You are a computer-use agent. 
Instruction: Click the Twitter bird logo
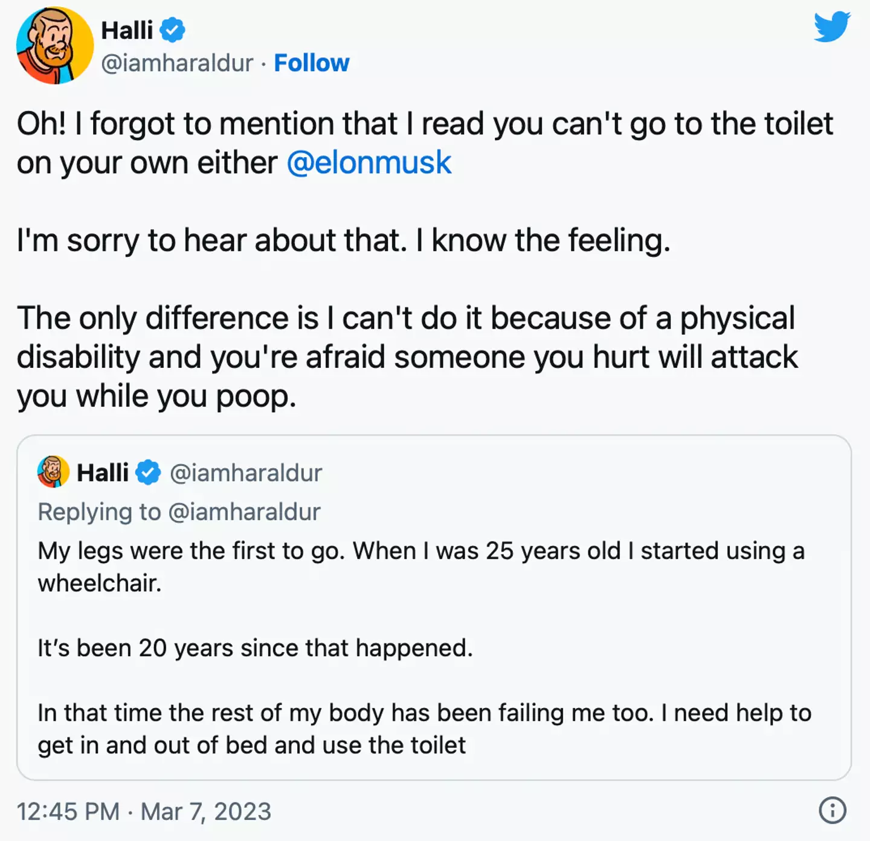832,27
